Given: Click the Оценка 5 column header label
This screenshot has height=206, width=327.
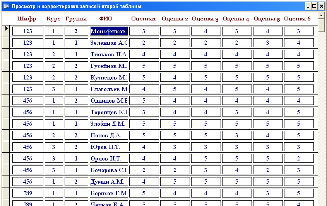Looking at the screenshot, I should coord(267,19).
